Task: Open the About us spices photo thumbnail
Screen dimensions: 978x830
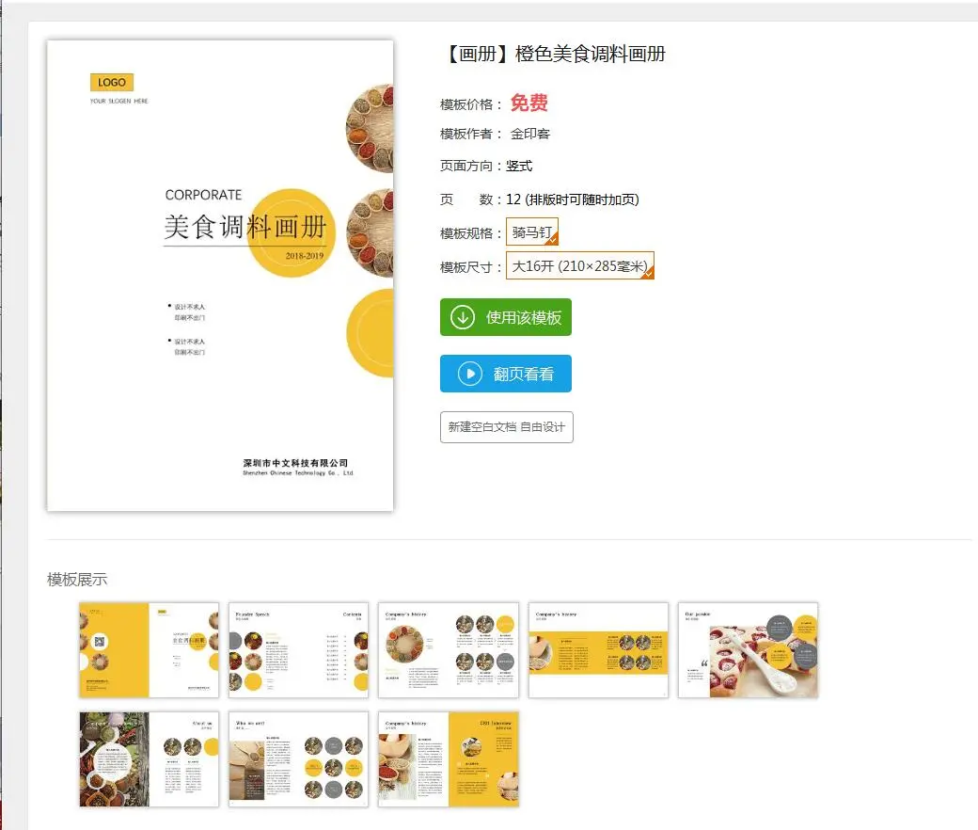Action: coord(150,758)
